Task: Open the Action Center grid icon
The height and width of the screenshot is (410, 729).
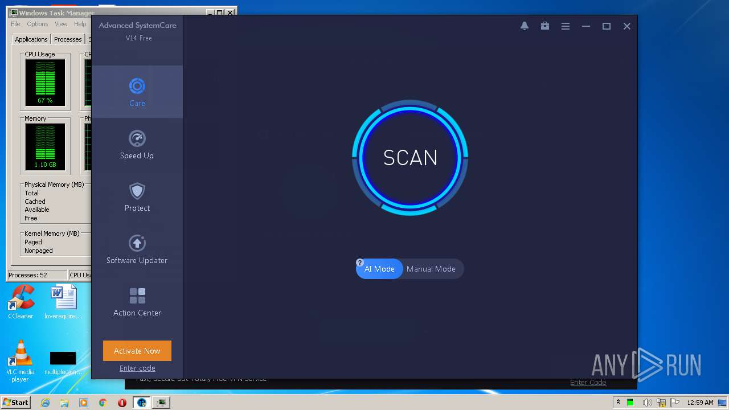Action: (x=137, y=296)
